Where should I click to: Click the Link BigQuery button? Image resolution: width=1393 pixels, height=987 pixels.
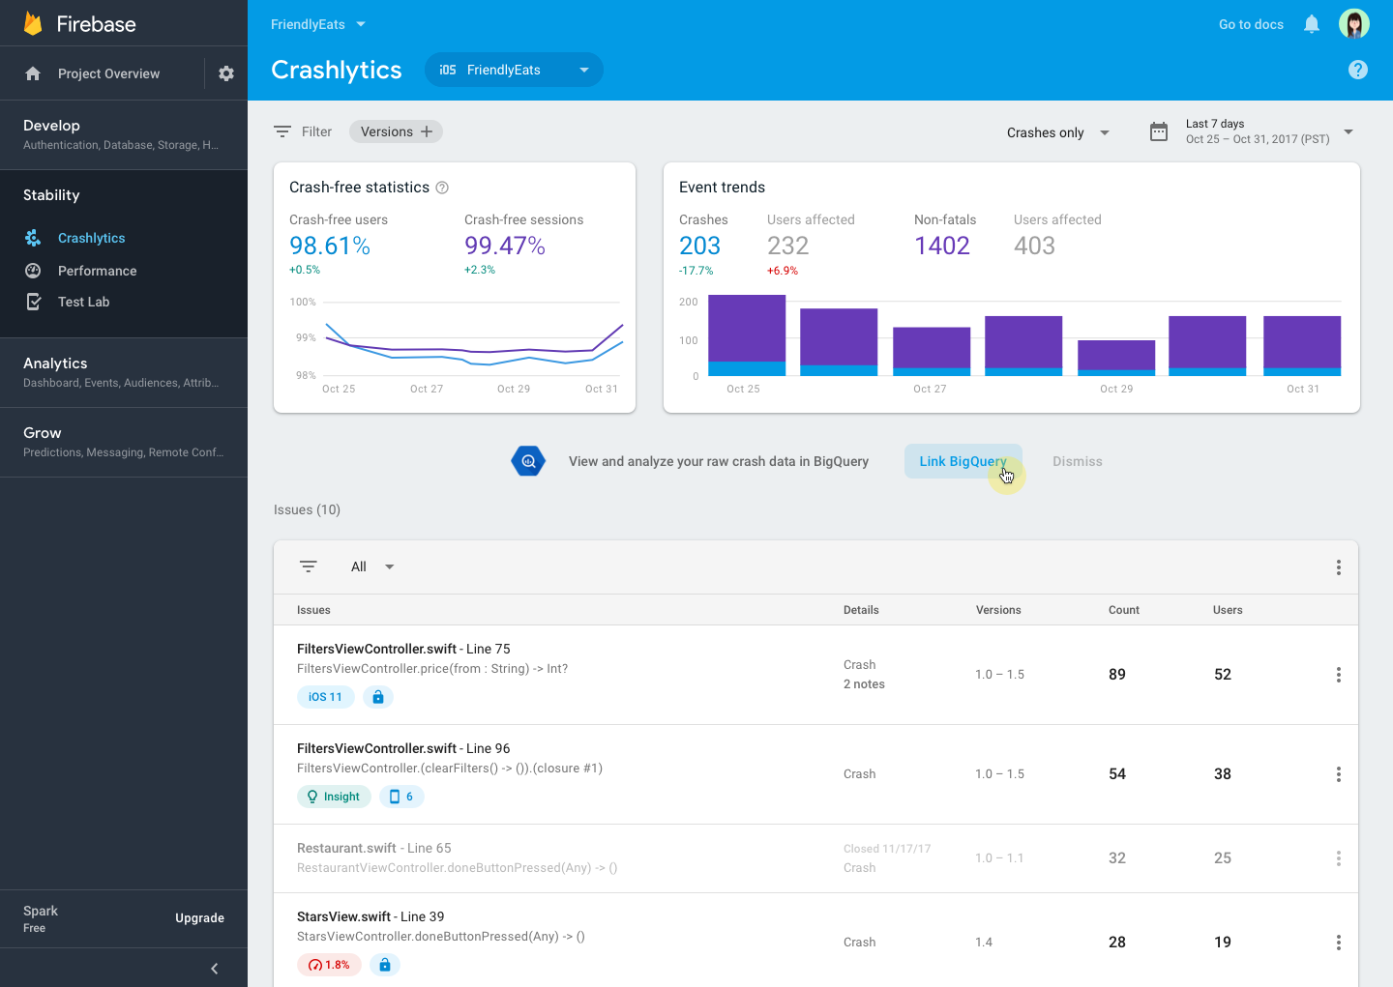click(963, 461)
